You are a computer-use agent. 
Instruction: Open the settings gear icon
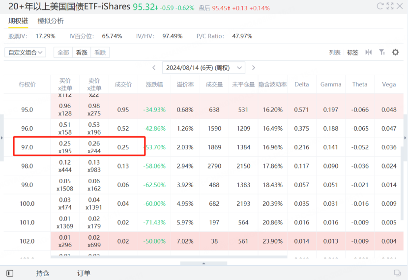(395, 52)
